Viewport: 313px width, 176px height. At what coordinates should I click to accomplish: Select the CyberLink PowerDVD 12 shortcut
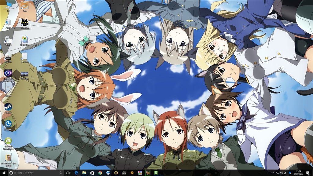coord(8,75)
